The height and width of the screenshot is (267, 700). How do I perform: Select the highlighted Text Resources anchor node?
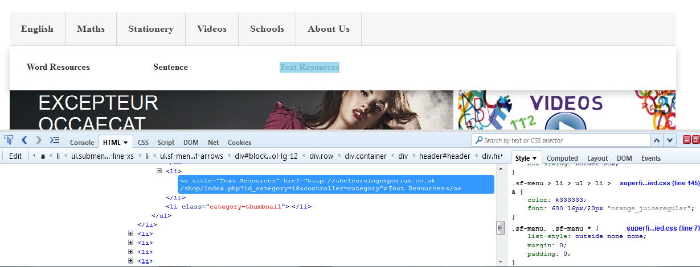335,184
